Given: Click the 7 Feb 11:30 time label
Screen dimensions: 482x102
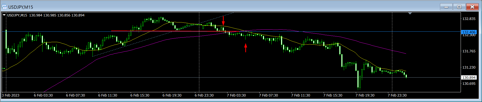Looking at the screenshot, I should pos(301,95).
